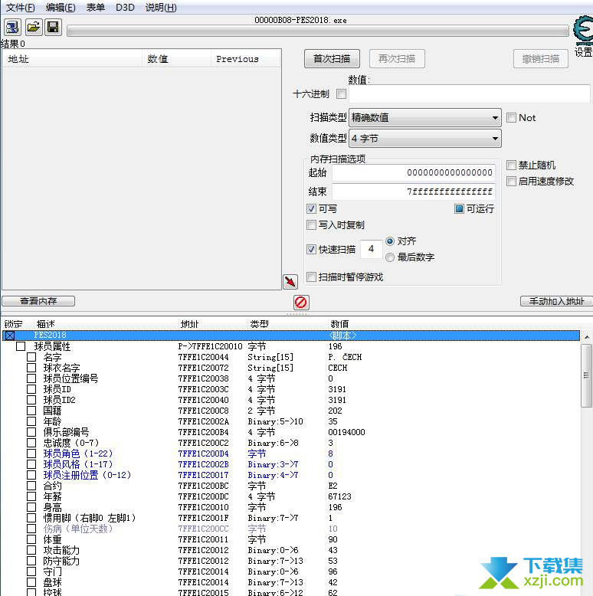Click the address list scroll up arrow

587,337
